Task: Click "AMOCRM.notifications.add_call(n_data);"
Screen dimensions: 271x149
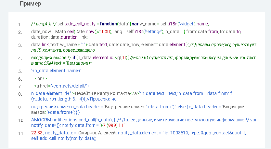Action: click(x=72, y=120)
